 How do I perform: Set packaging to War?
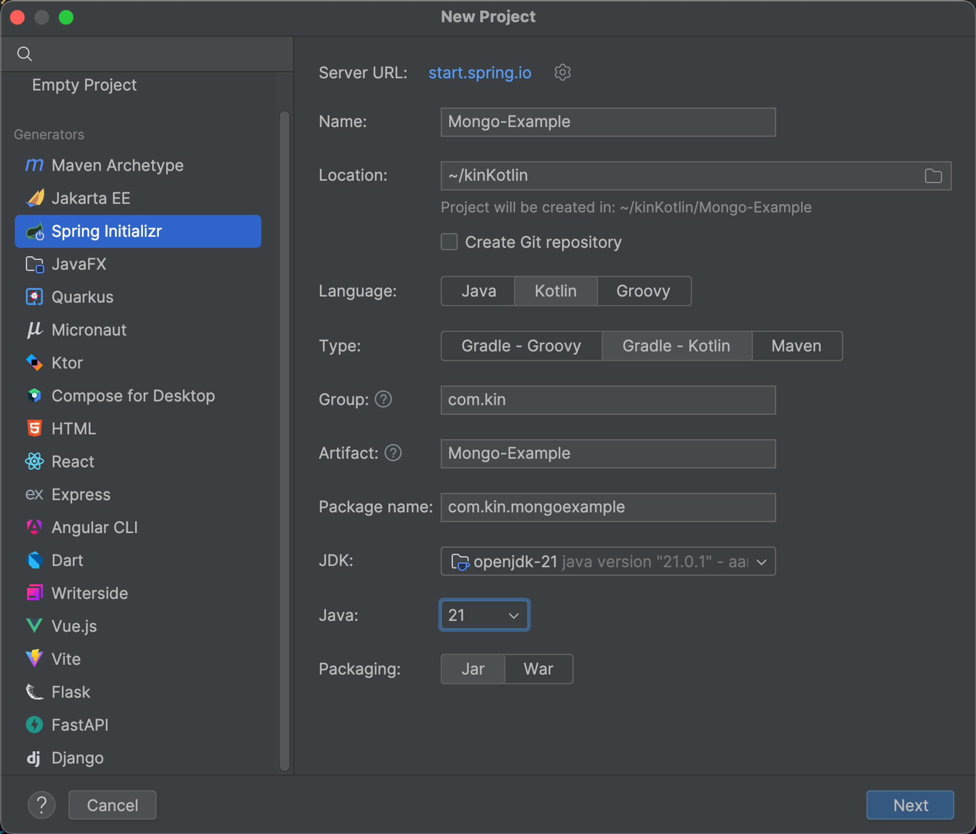pos(538,669)
